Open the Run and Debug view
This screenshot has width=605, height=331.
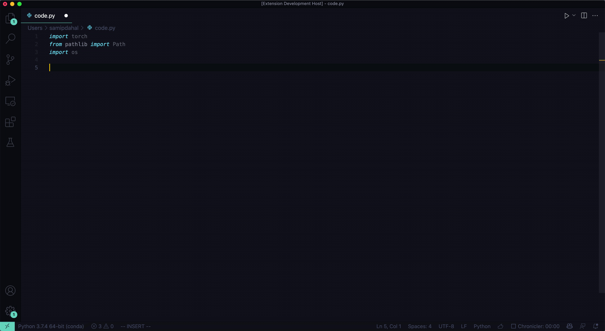(10, 80)
